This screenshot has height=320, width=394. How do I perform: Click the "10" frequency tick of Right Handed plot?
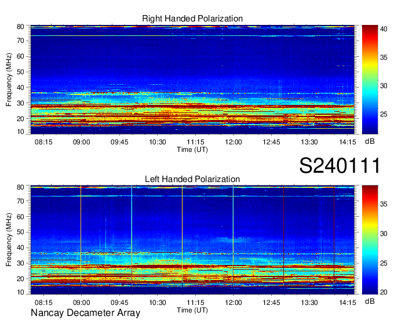click(20, 132)
